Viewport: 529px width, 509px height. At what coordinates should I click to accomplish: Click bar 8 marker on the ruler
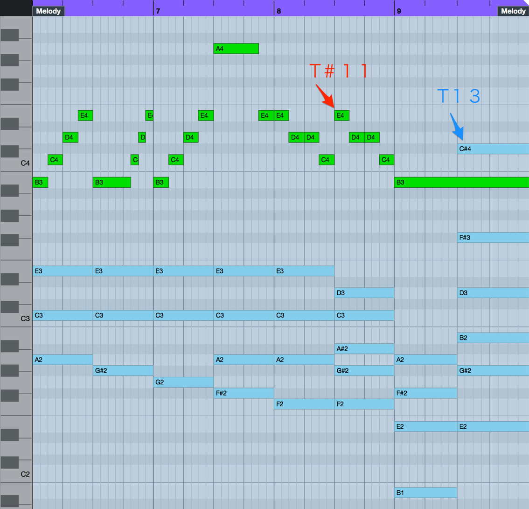(x=278, y=11)
